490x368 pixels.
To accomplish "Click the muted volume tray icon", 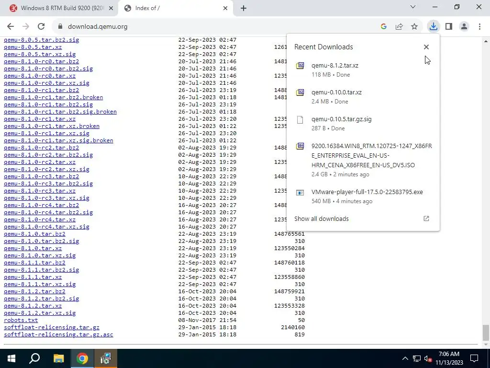I will [x=428, y=358].
